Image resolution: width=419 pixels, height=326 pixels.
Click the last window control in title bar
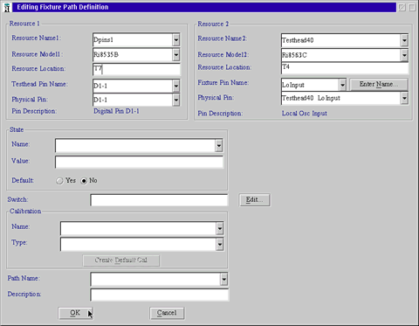point(412,7)
